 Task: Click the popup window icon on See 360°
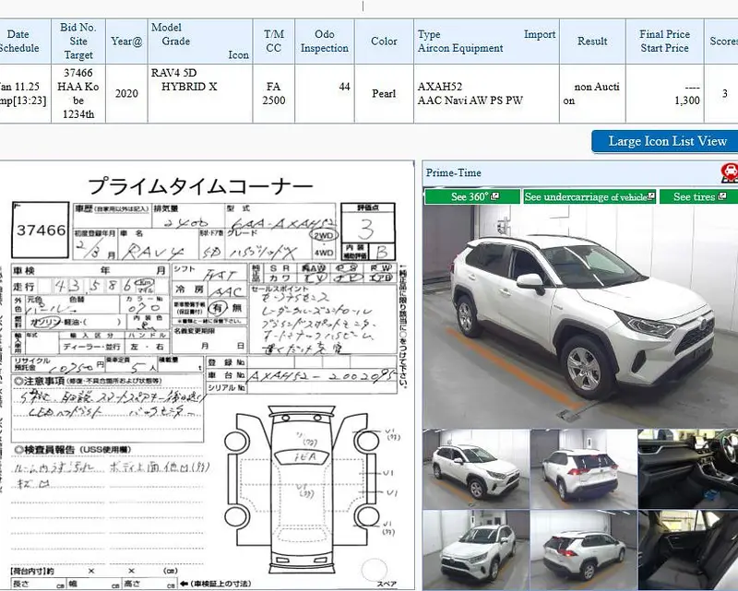[495, 195]
